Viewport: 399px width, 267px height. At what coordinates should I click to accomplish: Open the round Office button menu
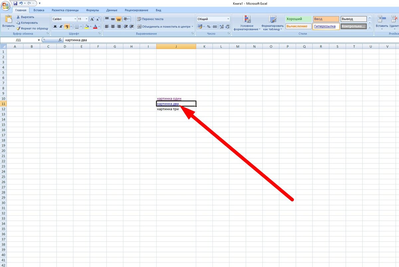(x=6, y=6)
